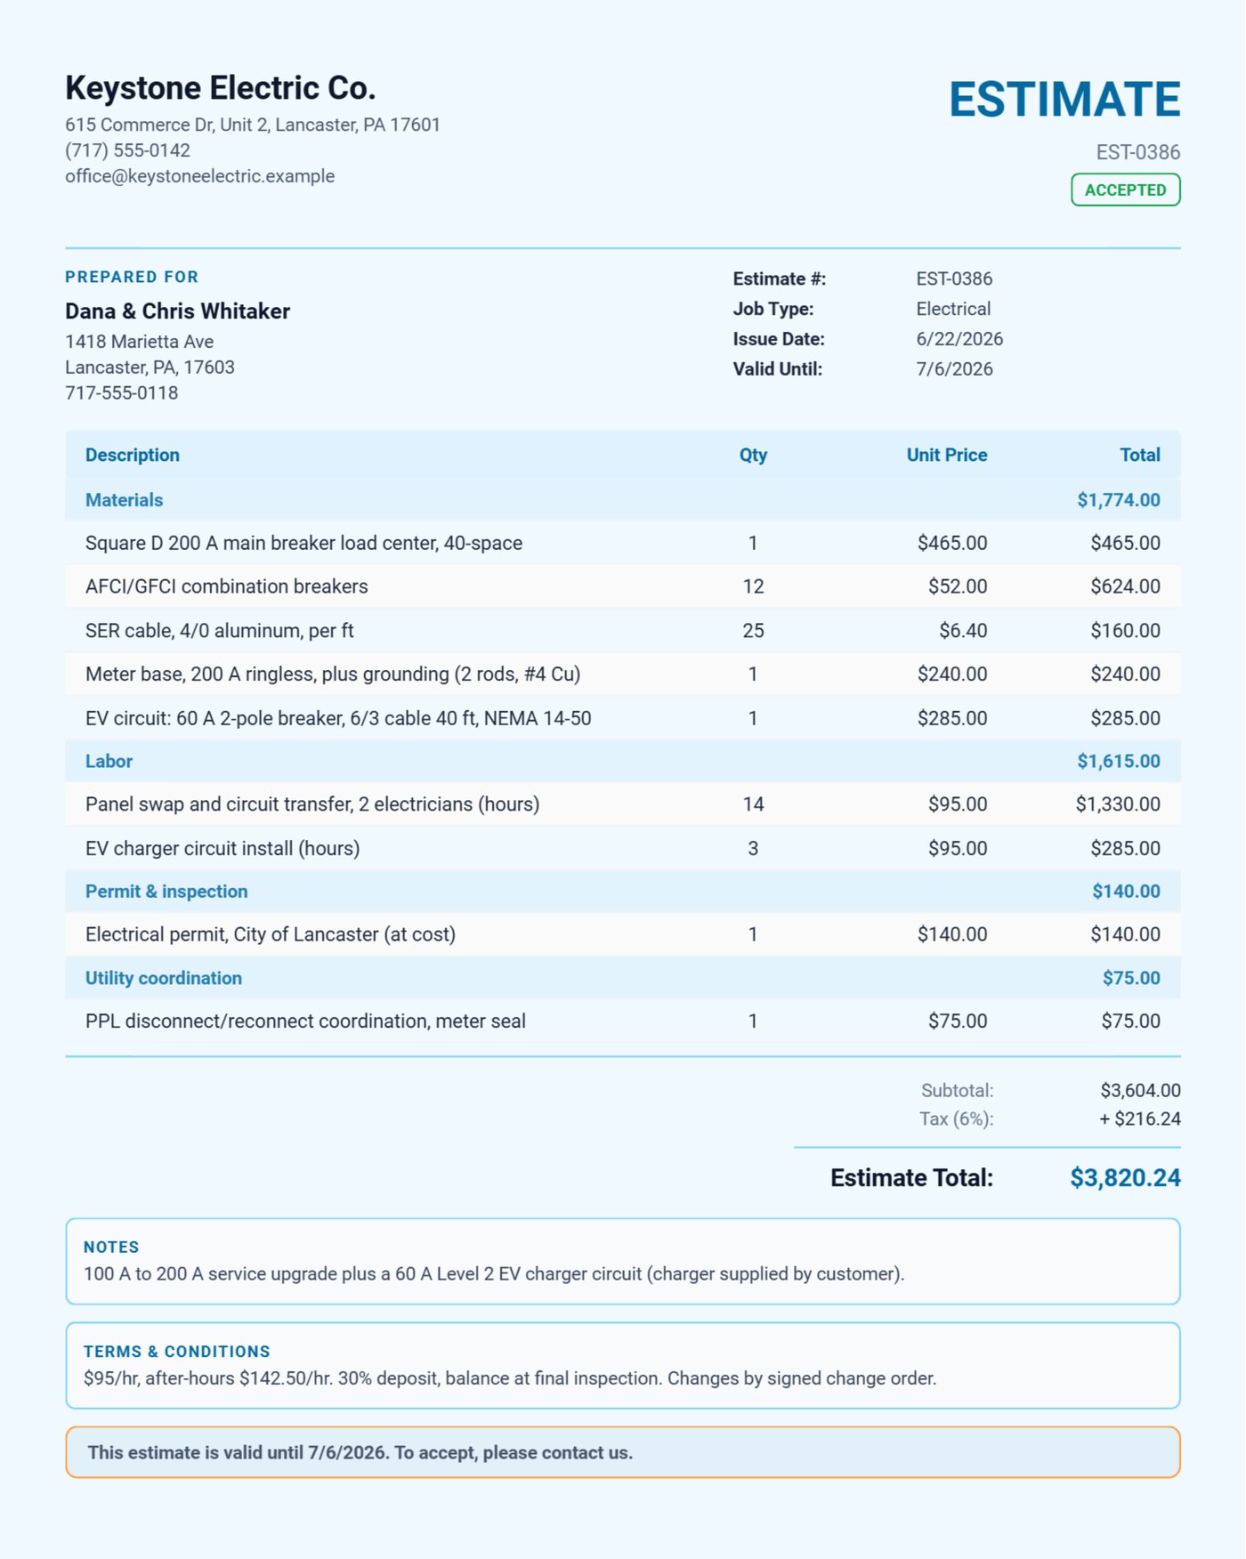Screen dimensions: 1246x1559
Task: Click the Subtotal amount $3,604.00
Action: coord(1140,1091)
